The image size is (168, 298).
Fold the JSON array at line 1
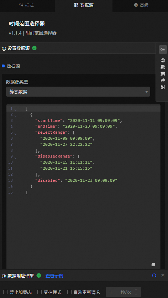click(15, 110)
